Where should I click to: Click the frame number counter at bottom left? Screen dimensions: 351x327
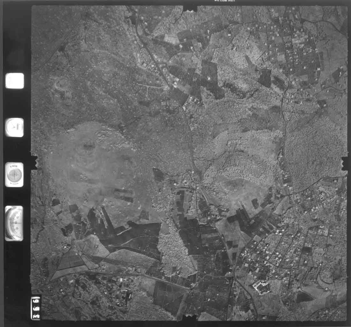[36, 308]
